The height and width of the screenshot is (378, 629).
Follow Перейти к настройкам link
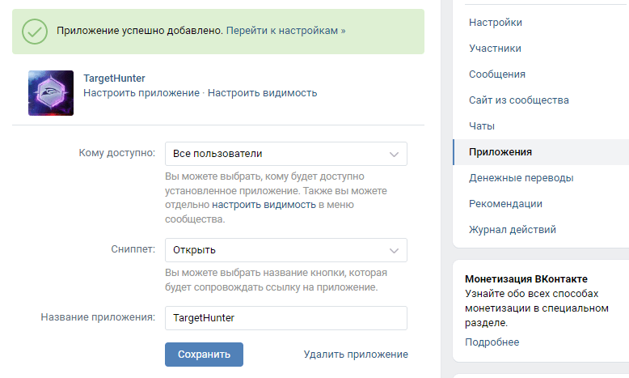click(285, 31)
